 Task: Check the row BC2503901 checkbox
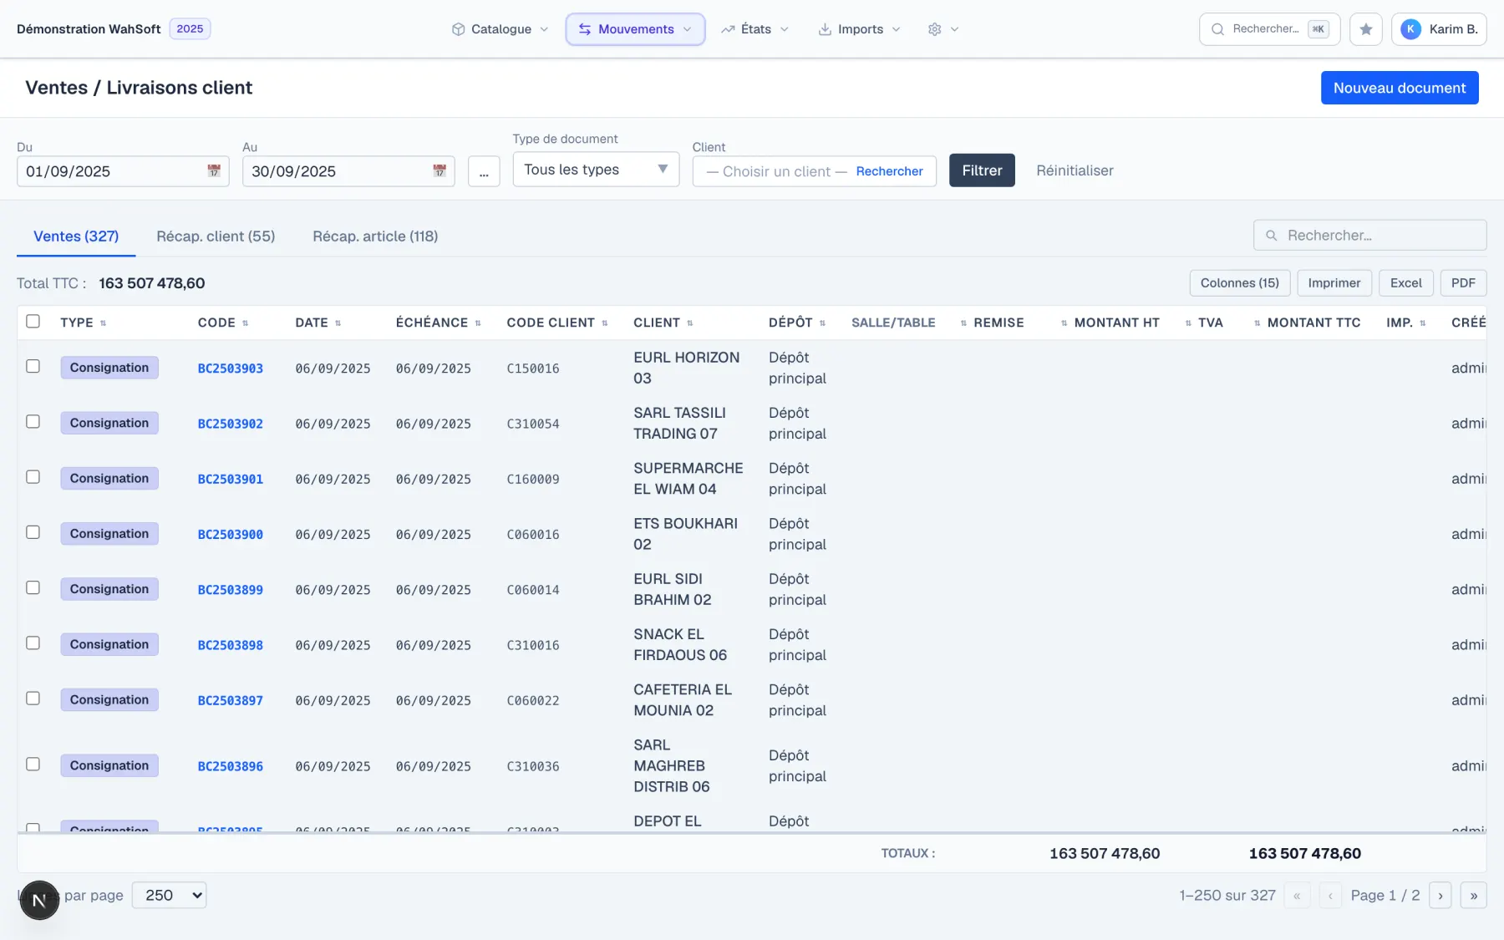point(33,477)
